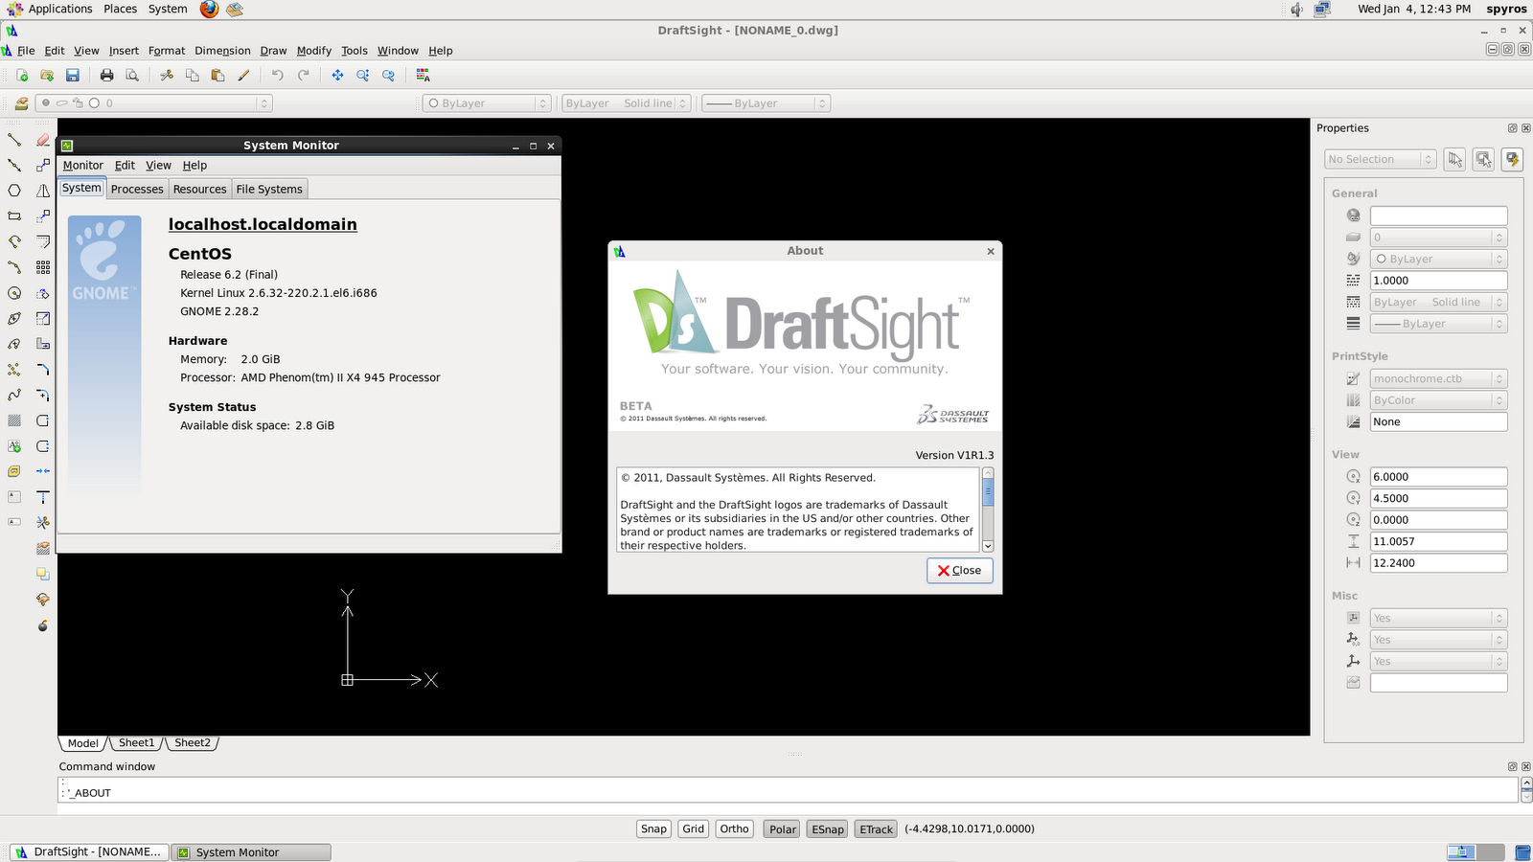Switch to Processes tab in System Monitor
Image resolution: width=1533 pixels, height=862 pixels.
[137, 189]
